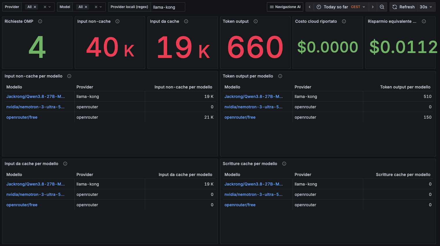Show info for Costo cloud riportato
440x246 pixels.
pos(344,21)
